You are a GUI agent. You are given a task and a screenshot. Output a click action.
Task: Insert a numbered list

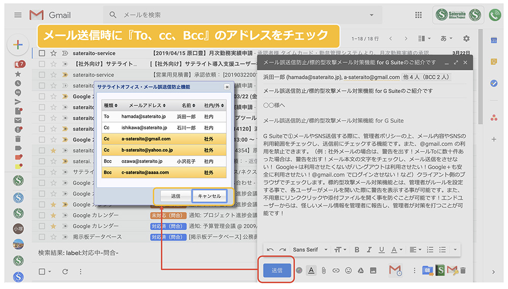[430, 249]
